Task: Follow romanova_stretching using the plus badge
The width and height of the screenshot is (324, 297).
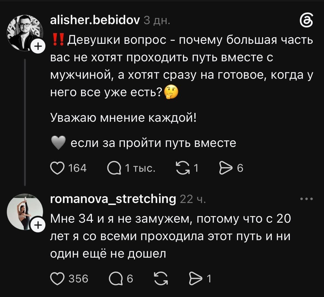Action: pyautogui.click(x=38, y=225)
